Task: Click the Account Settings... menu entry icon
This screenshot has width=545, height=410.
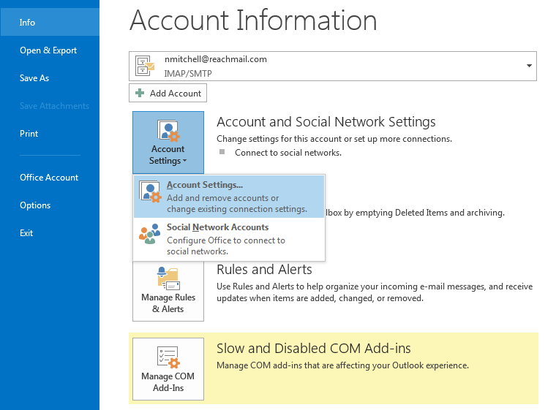Action: [150, 191]
